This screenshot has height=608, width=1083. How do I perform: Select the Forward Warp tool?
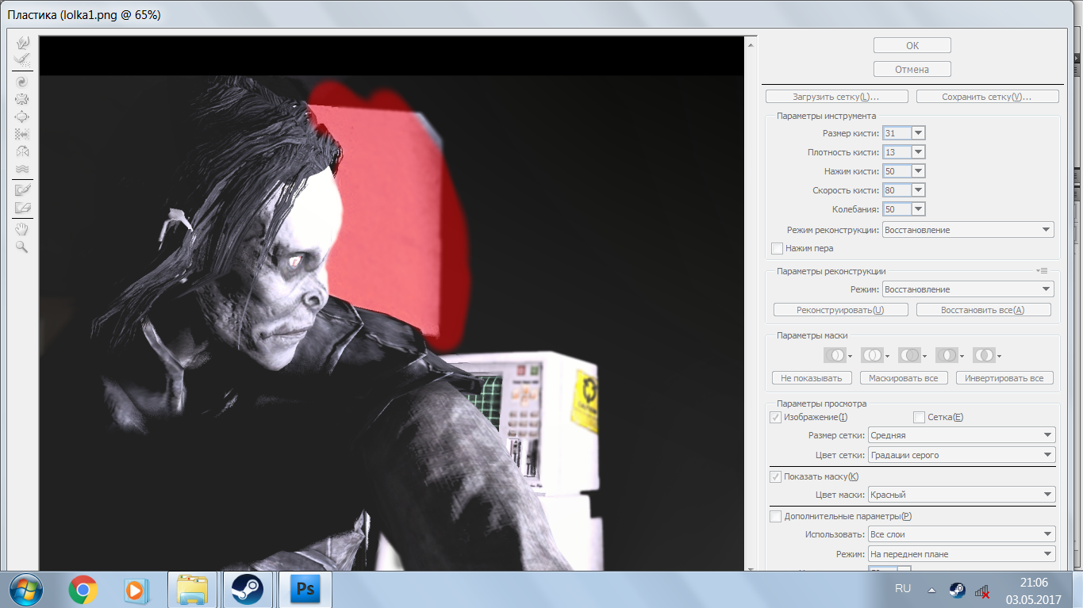click(x=22, y=41)
